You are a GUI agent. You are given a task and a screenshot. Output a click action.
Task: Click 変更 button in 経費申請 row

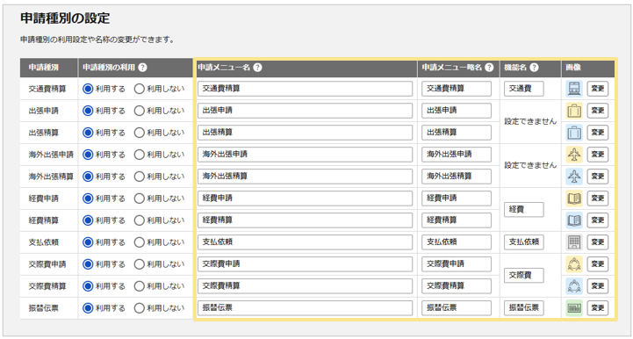pyautogui.click(x=598, y=198)
